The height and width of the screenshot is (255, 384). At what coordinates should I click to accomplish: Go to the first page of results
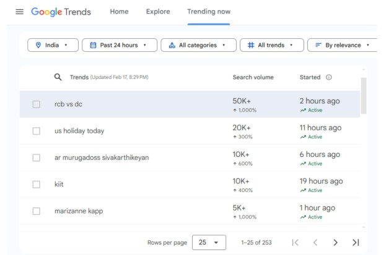[295, 243]
